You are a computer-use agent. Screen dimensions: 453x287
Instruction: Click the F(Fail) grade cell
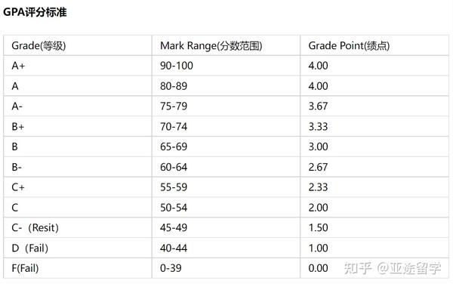78,268
